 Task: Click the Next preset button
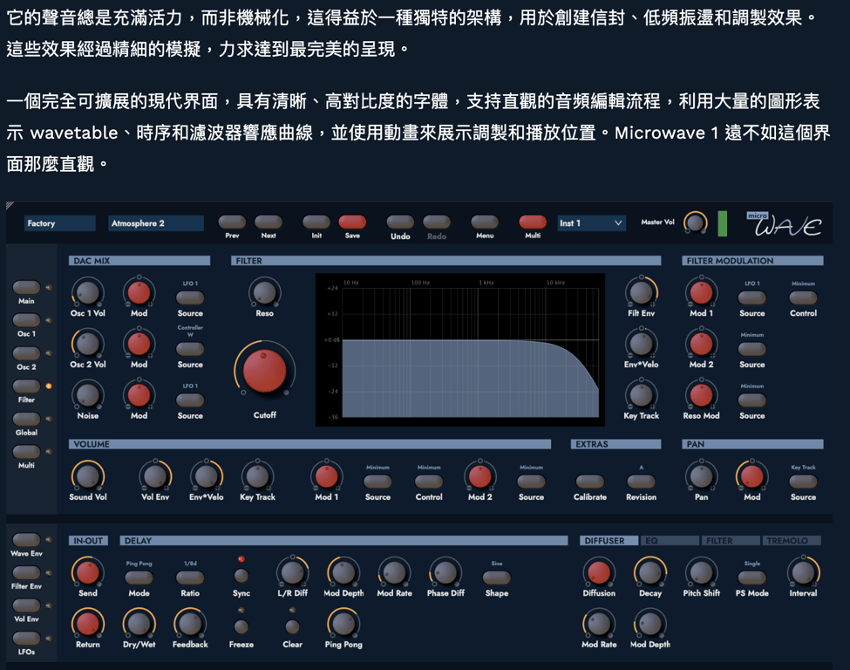point(269,222)
